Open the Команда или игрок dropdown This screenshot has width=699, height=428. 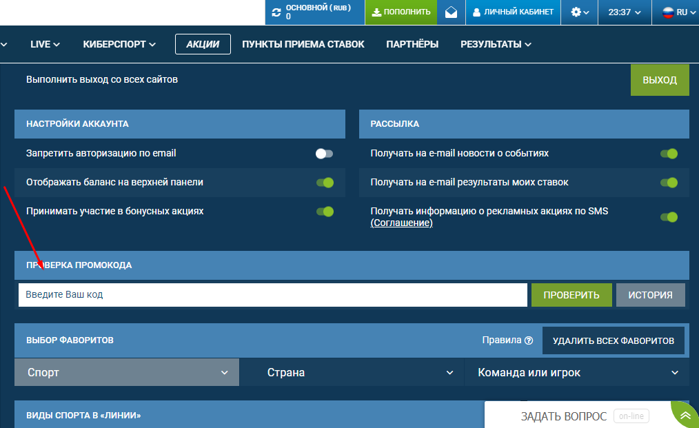[577, 372]
